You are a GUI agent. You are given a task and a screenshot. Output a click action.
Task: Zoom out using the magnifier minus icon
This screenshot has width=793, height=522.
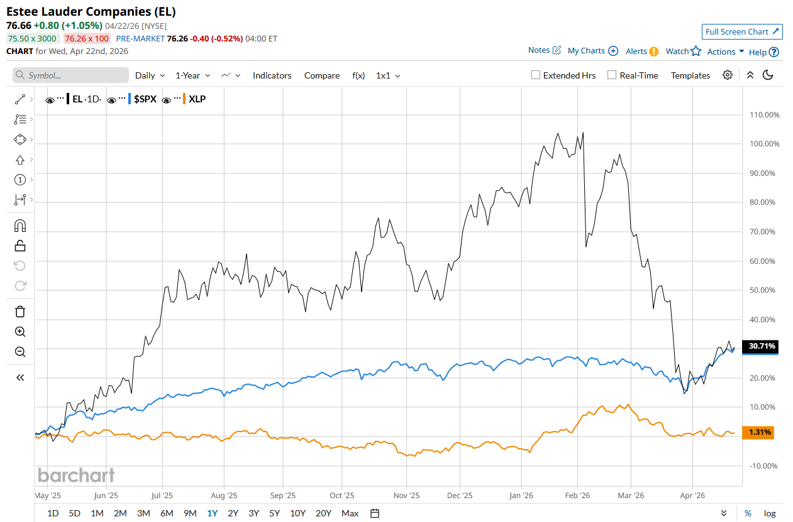tap(20, 352)
